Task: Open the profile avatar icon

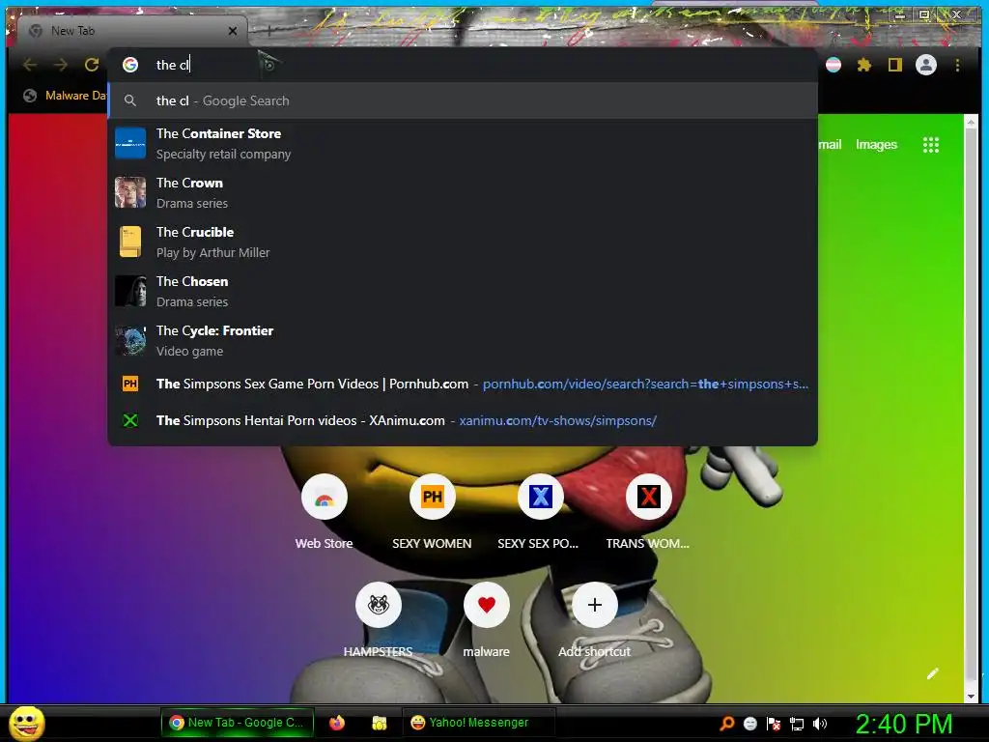Action: point(926,65)
